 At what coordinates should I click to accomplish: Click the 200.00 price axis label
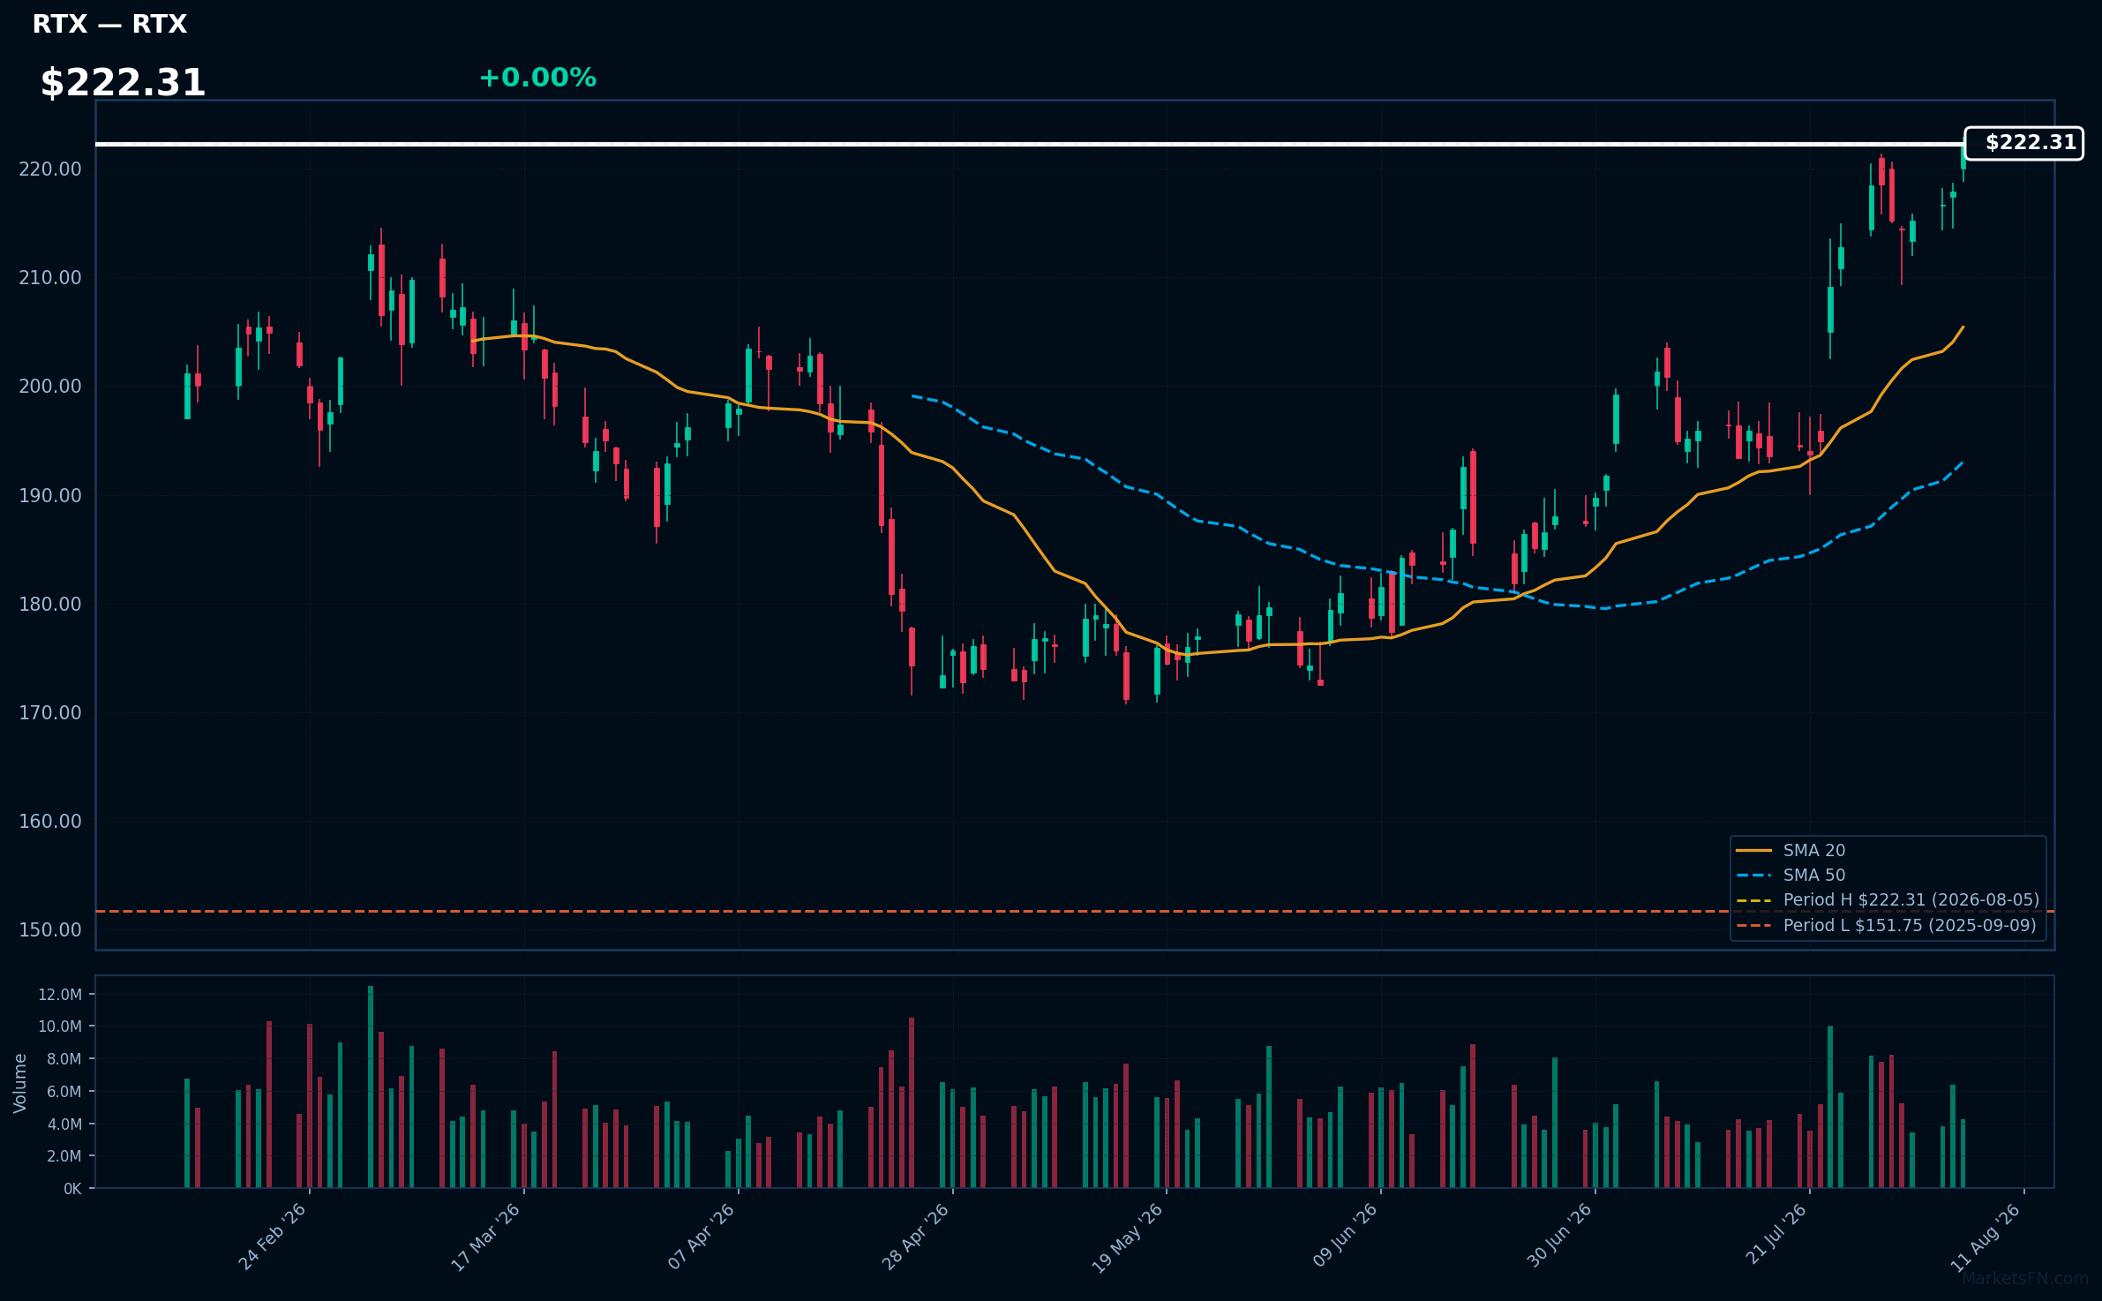pyautogui.click(x=50, y=387)
